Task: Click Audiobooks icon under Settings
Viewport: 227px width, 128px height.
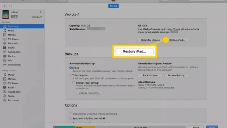Action: 5,52
